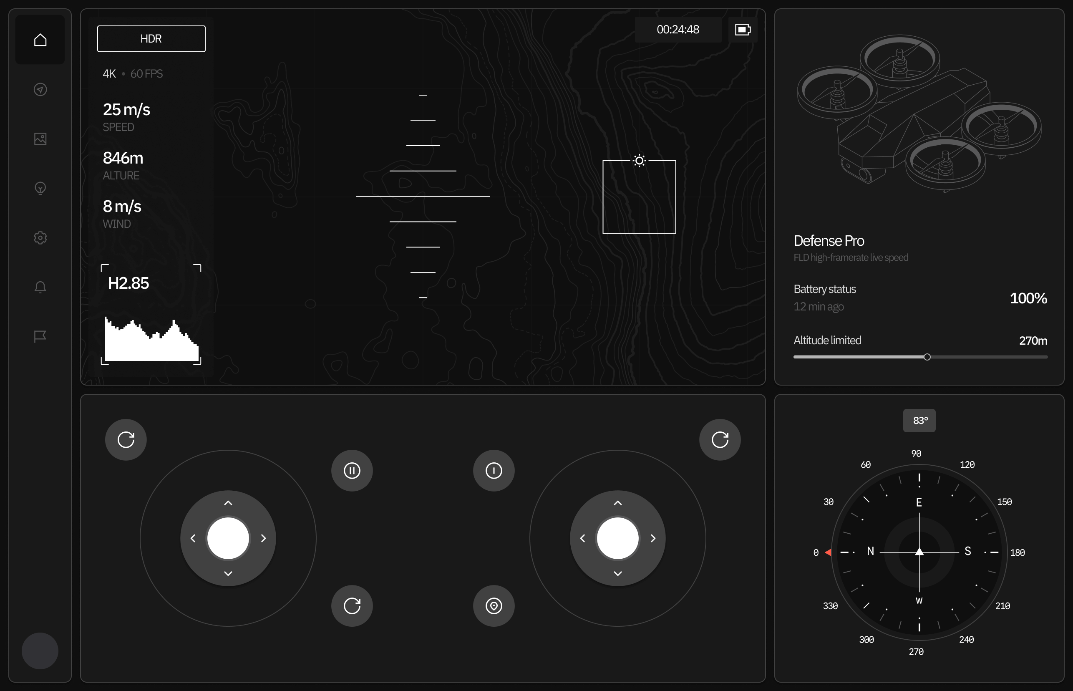Click the red heading marker on compass
The height and width of the screenshot is (691, 1073).
point(828,552)
